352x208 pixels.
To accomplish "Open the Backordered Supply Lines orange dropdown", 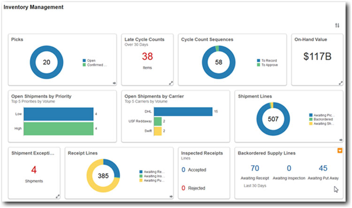I will [x=340, y=151].
